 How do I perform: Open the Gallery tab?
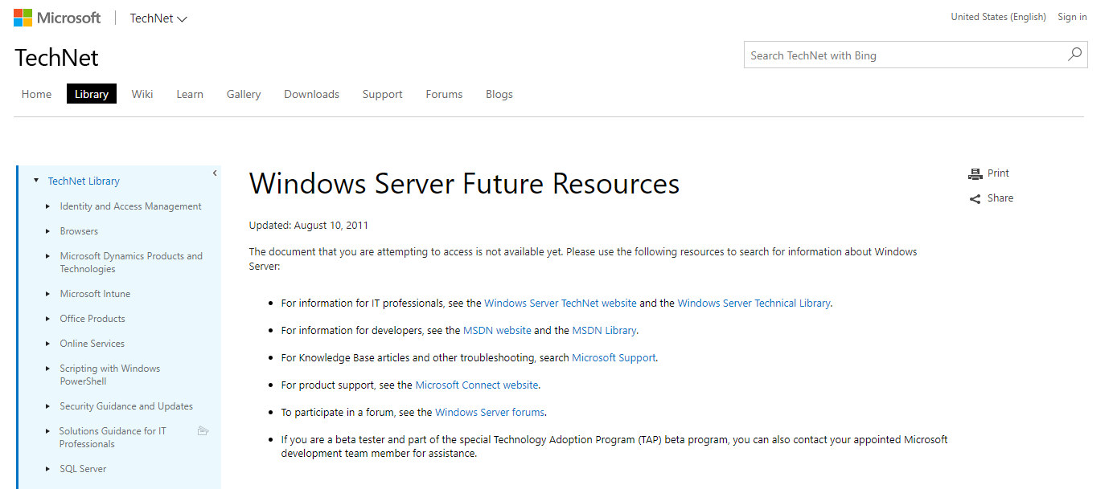tap(244, 94)
